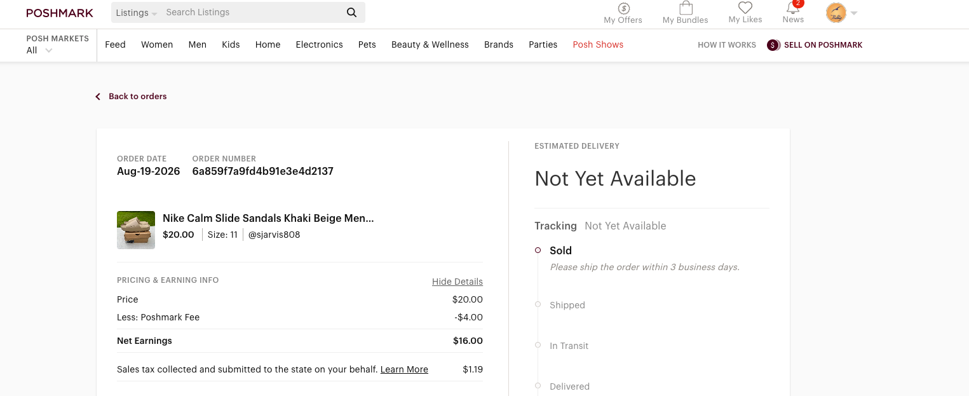
Task: Open the Beauty & Wellness category
Action: point(430,44)
